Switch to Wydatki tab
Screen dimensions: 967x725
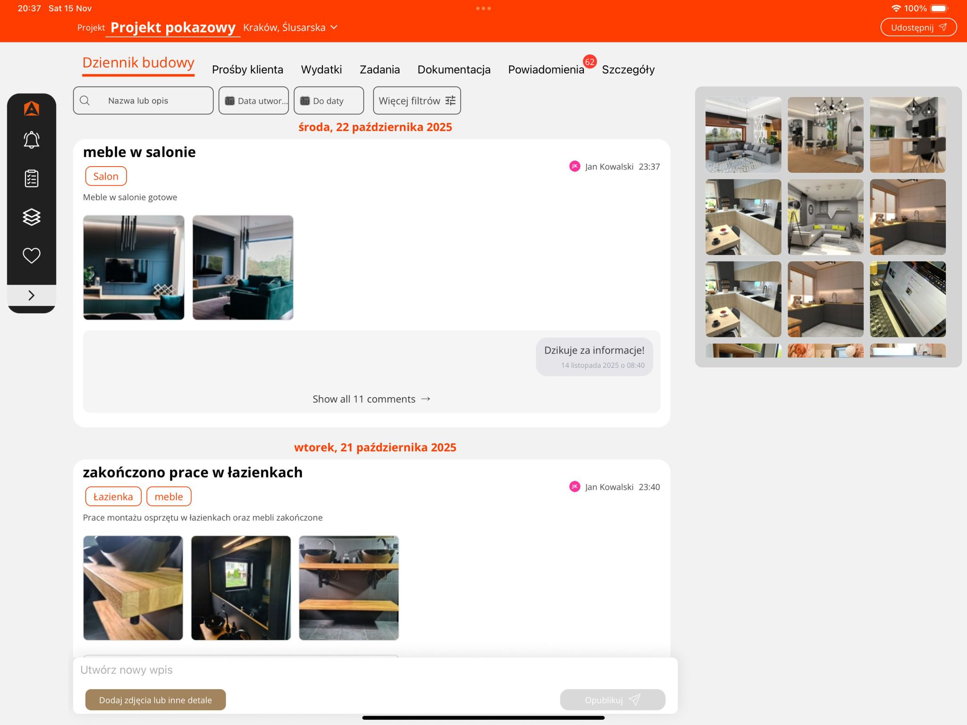(321, 69)
